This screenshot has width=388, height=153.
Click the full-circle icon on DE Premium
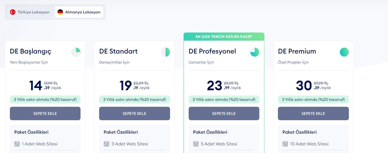coord(344,52)
